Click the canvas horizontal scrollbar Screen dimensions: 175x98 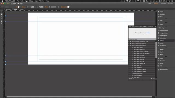(79, 97)
